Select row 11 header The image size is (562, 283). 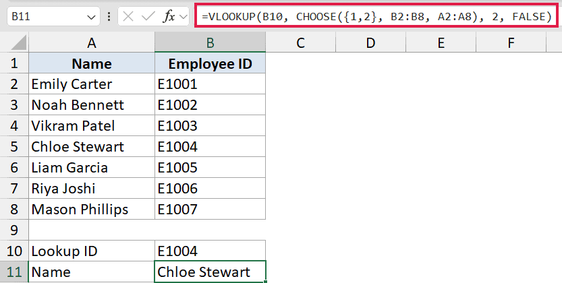(x=14, y=272)
